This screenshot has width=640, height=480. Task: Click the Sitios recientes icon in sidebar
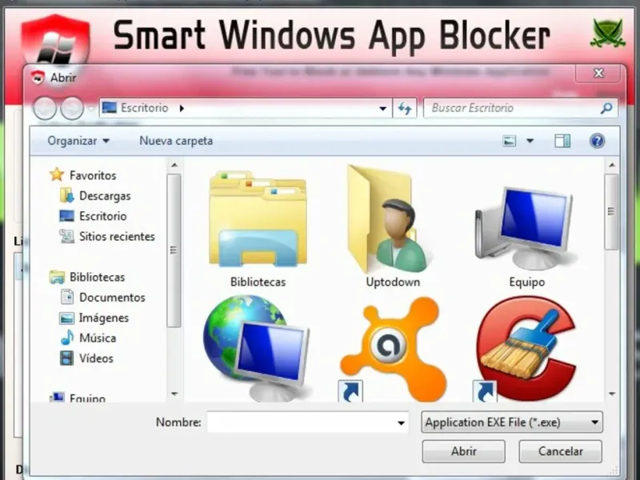66,236
